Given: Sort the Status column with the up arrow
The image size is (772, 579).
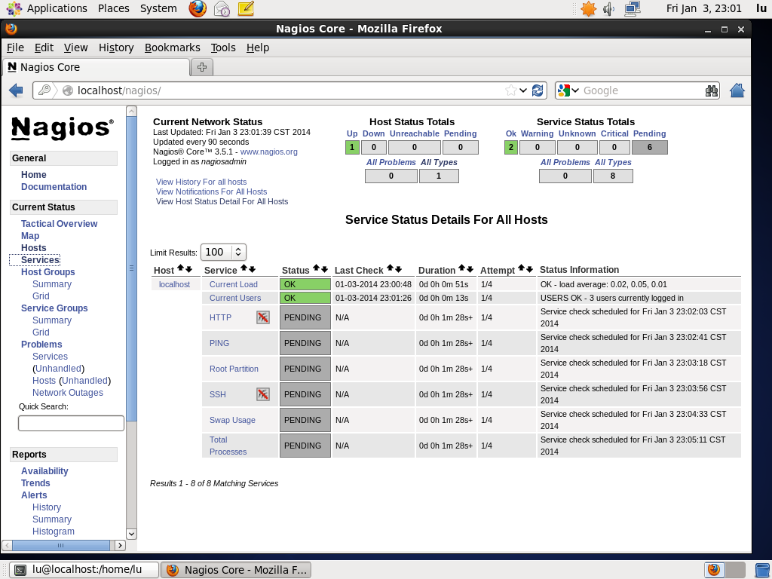Looking at the screenshot, I should point(315,269).
